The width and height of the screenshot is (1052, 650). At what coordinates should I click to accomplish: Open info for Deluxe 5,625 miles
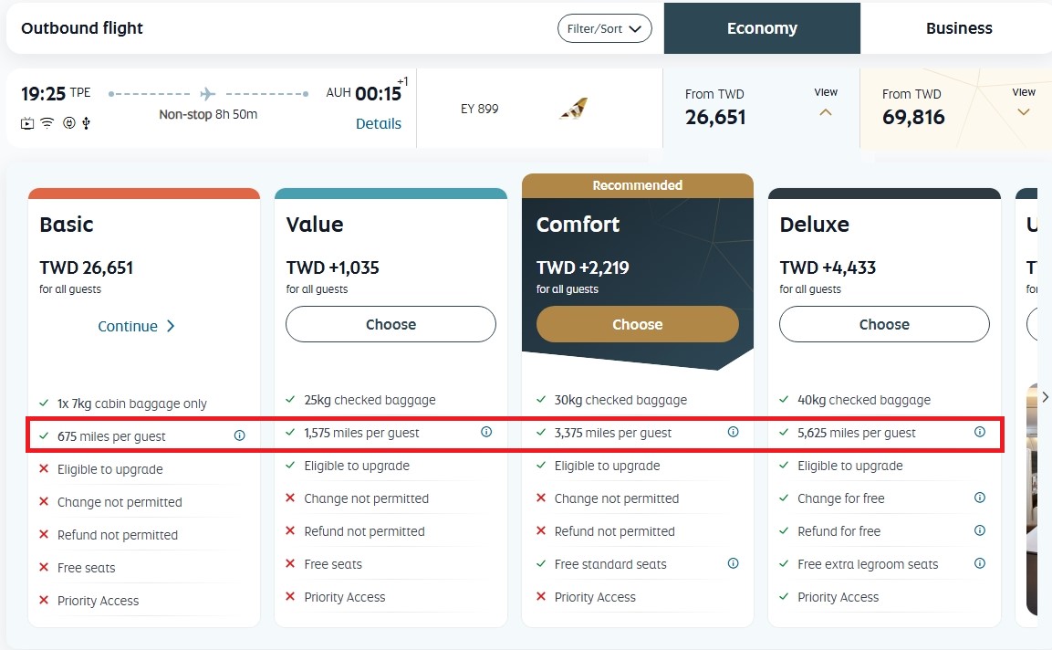980,432
